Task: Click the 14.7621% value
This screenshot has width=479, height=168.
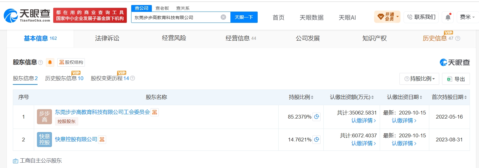Action: point(300,140)
